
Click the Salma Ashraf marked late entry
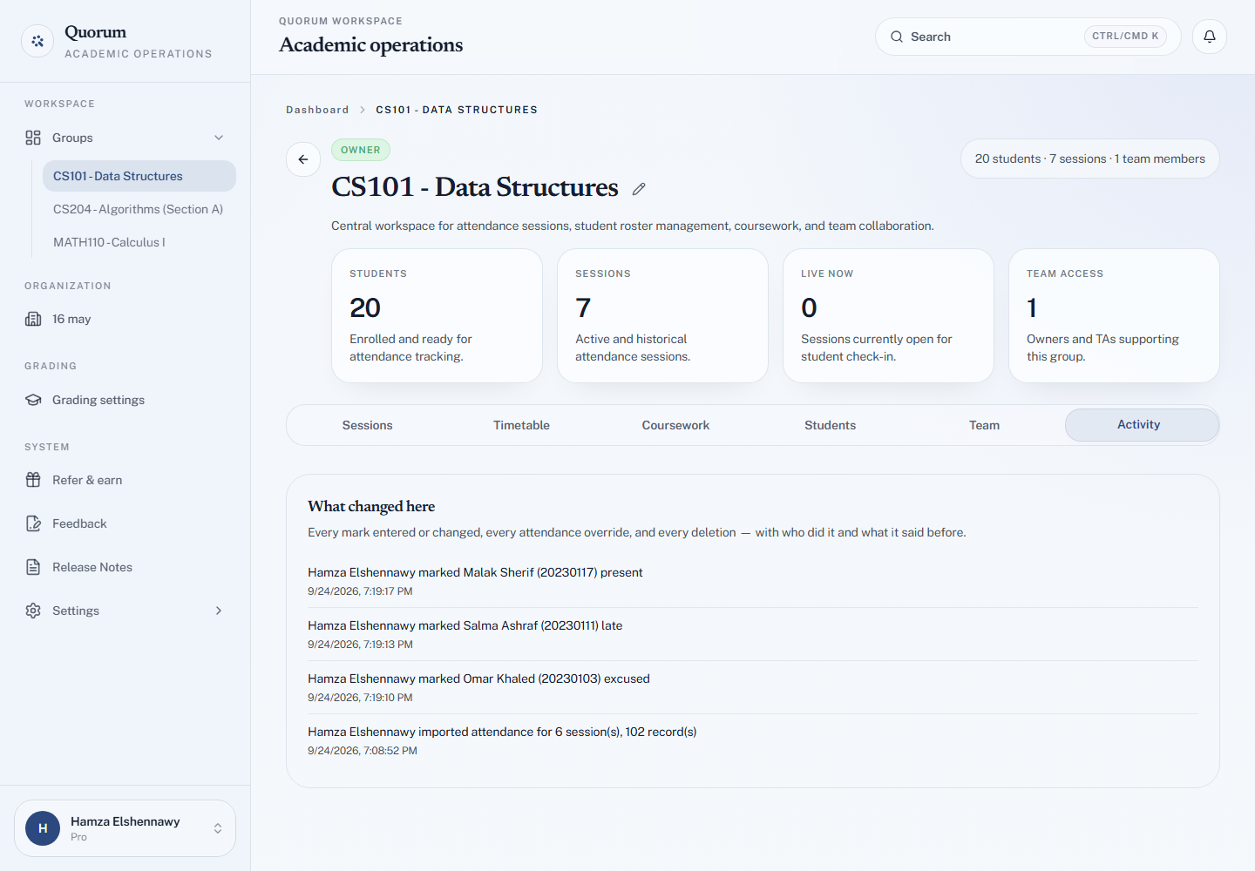coord(753,634)
